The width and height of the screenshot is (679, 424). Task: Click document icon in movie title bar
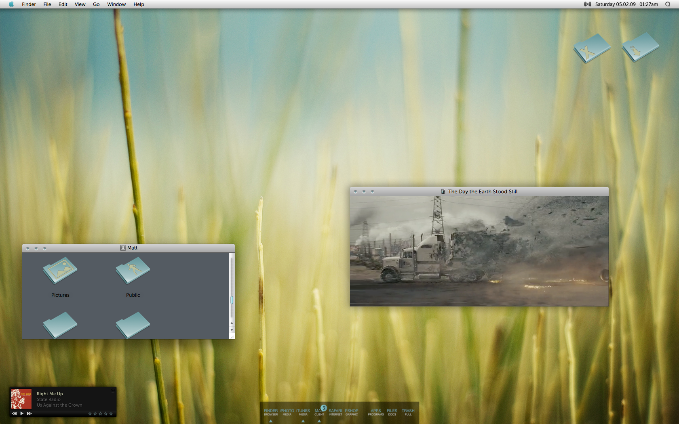pos(443,191)
